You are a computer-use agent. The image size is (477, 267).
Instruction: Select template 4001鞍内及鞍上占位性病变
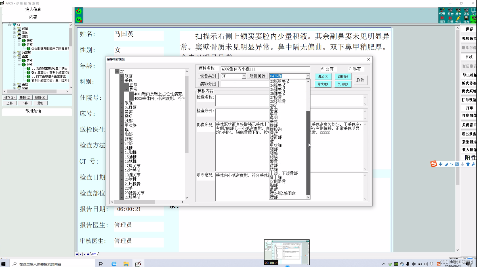(x=159, y=94)
